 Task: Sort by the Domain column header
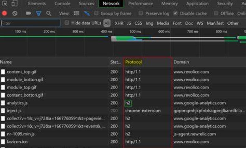(x=181, y=62)
